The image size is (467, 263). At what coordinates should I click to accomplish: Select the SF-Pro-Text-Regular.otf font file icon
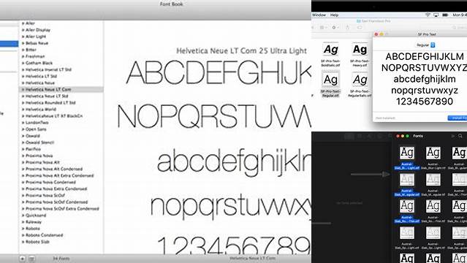[x=330, y=80]
